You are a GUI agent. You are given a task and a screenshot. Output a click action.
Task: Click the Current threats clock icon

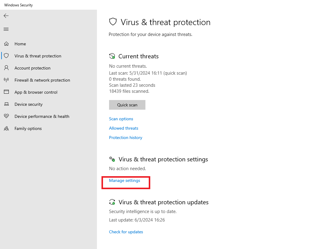click(x=112, y=56)
